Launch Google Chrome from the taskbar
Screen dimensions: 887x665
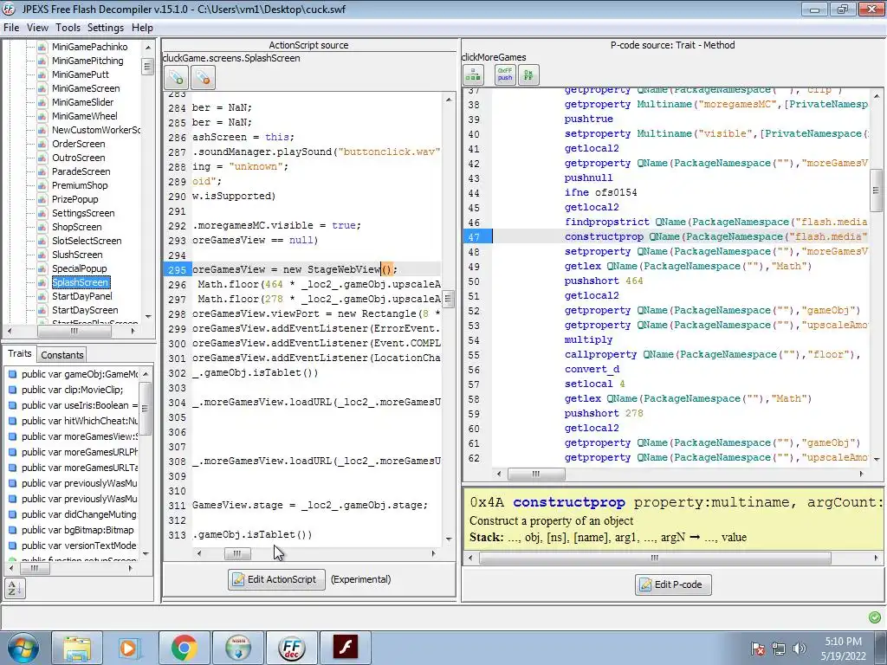click(184, 648)
